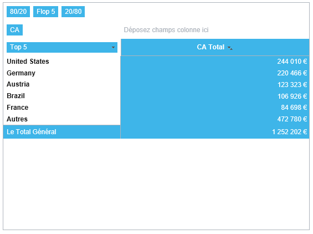The width and height of the screenshot is (313, 234).
Task: Expand the Autres grouped row
Action: [17, 119]
